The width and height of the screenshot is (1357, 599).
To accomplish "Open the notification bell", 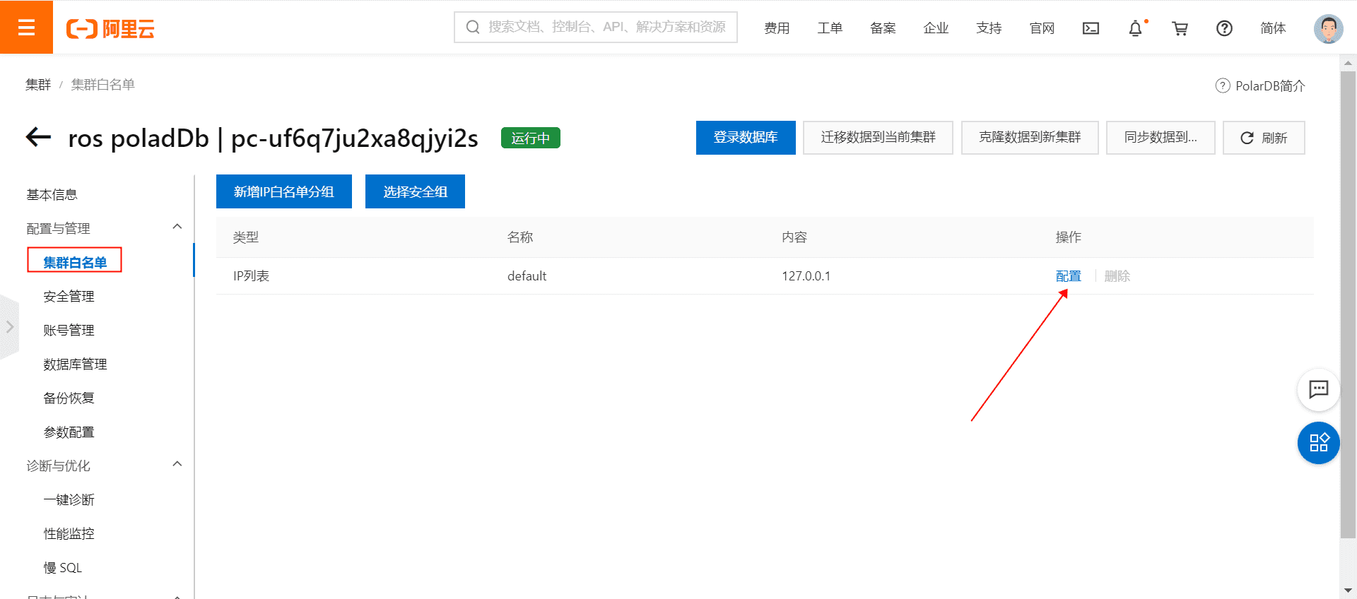I will point(1135,28).
